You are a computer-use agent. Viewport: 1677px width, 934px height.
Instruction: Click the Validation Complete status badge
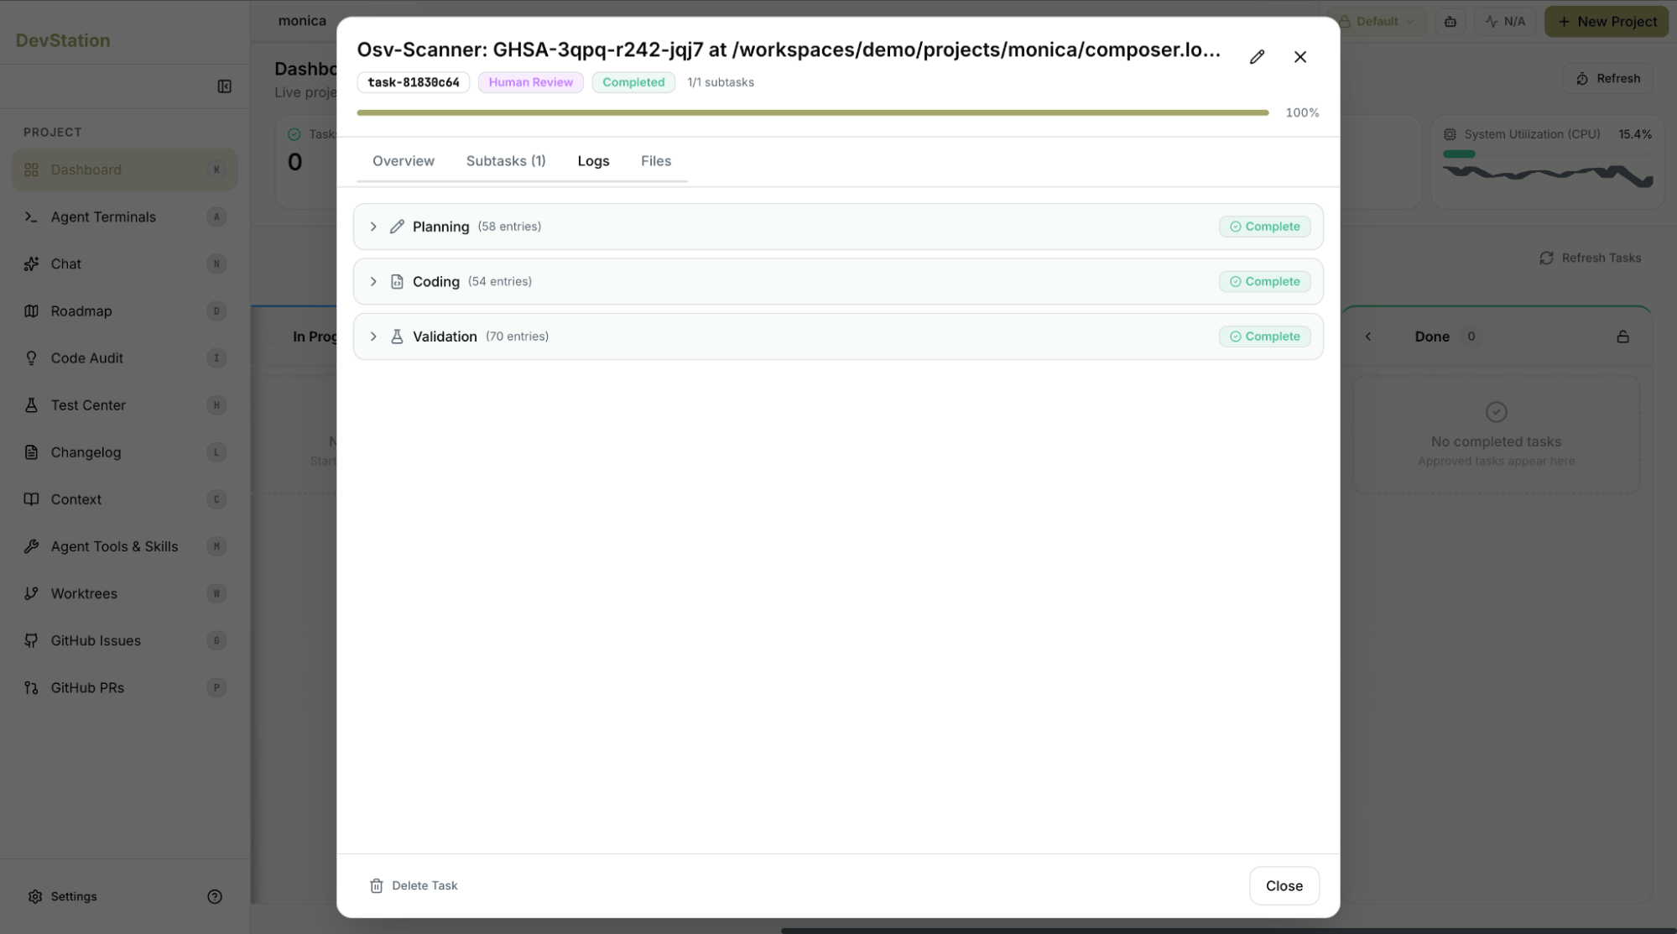1264,337
